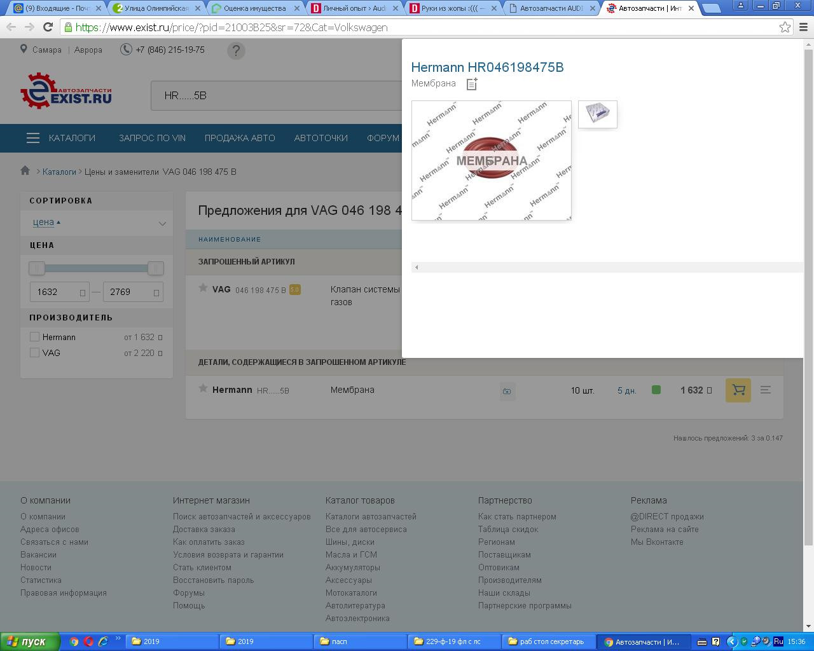The height and width of the screenshot is (651, 814).
Task: Open Как стать партнером footer link
Action: click(x=517, y=516)
